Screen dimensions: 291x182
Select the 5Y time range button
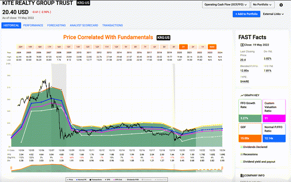click(164, 47)
